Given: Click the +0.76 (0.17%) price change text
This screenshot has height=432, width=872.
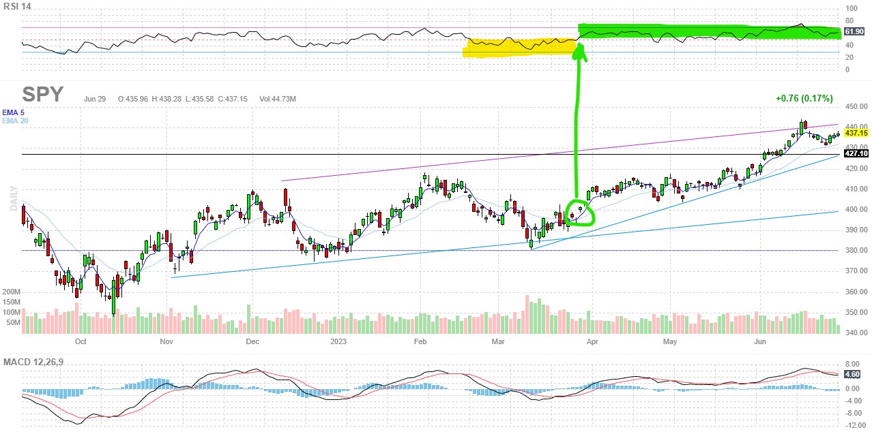Looking at the screenshot, I should tap(804, 98).
